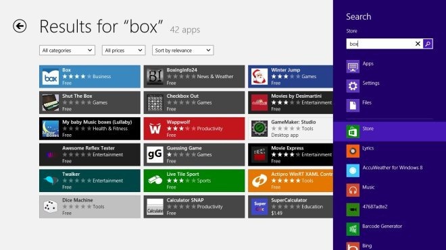Image resolution: width=446 pixels, height=250 pixels.
Task: Open Calculator SNAP icon
Action: click(155, 207)
